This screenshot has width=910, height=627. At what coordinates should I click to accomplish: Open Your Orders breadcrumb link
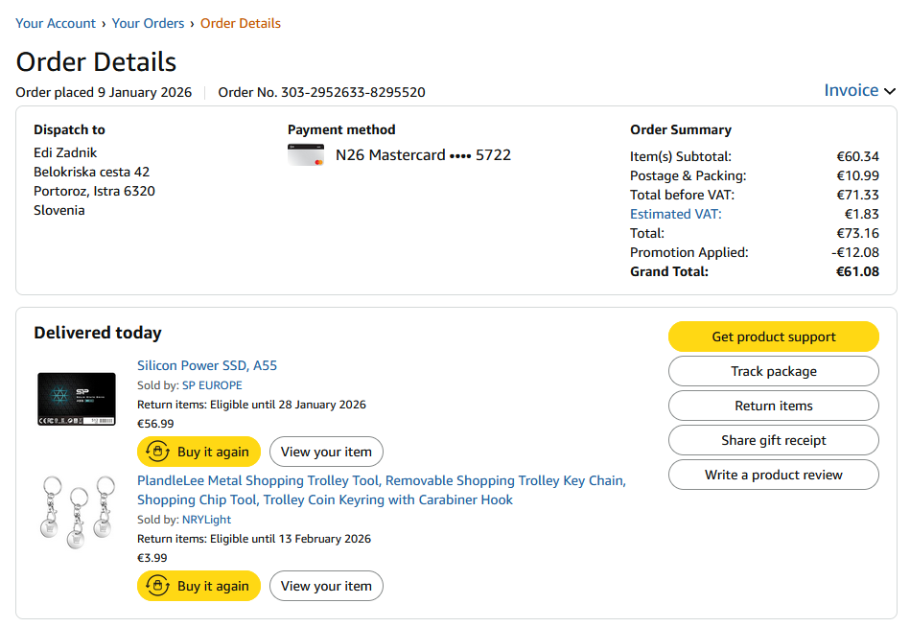(x=148, y=23)
